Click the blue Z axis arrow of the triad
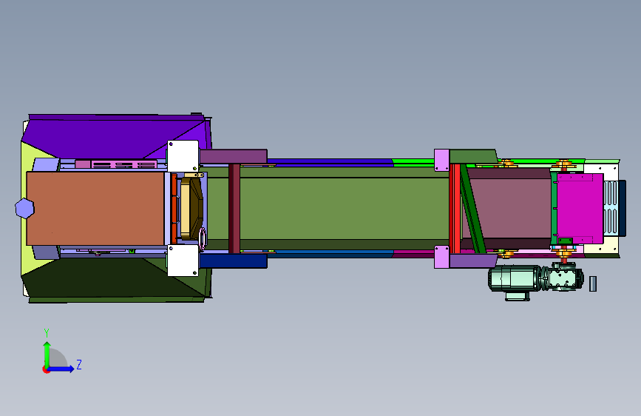 coord(61,369)
